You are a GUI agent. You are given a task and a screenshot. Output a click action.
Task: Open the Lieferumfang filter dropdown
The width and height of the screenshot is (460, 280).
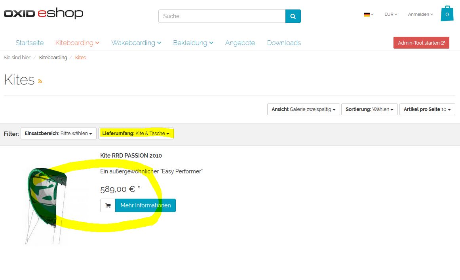[x=135, y=133]
